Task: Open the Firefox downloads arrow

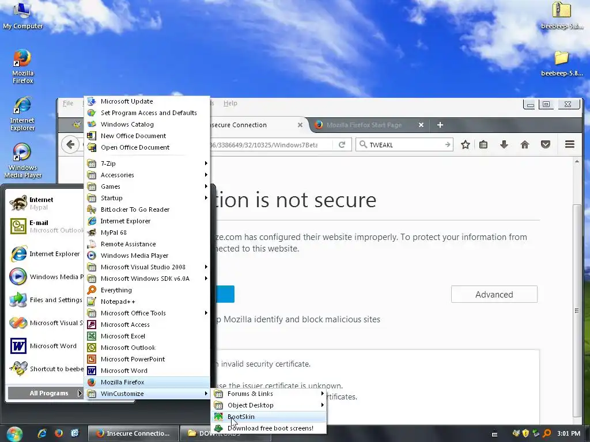Action: coord(504,144)
